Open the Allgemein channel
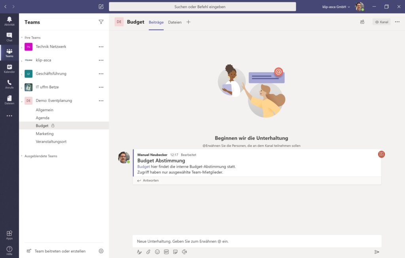The height and width of the screenshot is (258, 405). click(44, 110)
